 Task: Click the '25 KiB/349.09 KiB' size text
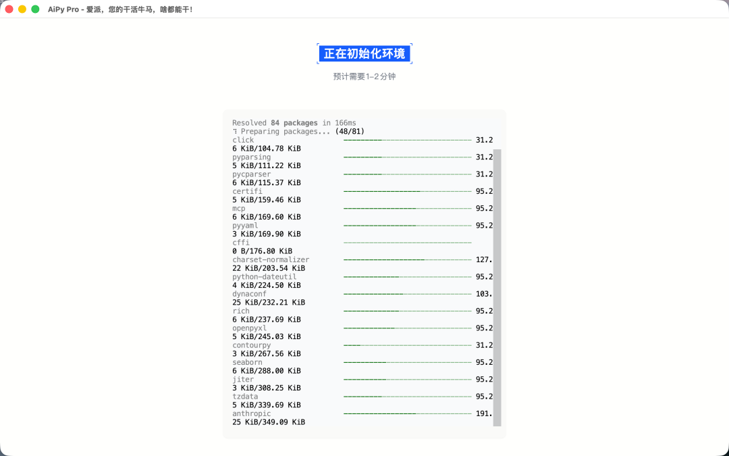(269, 422)
